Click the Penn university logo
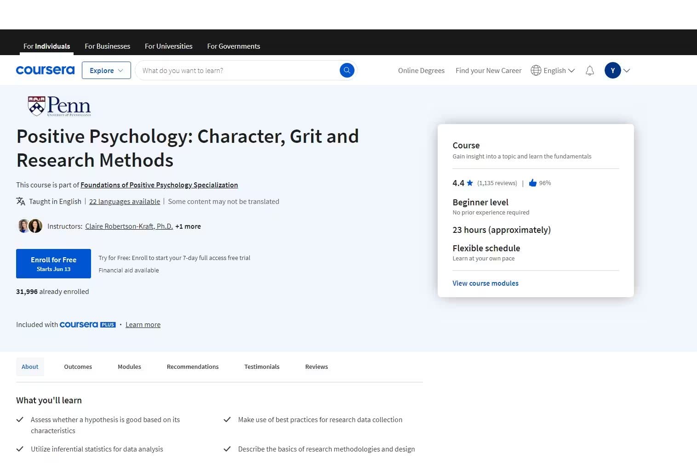The height and width of the screenshot is (463, 697). (x=59, y=106)
